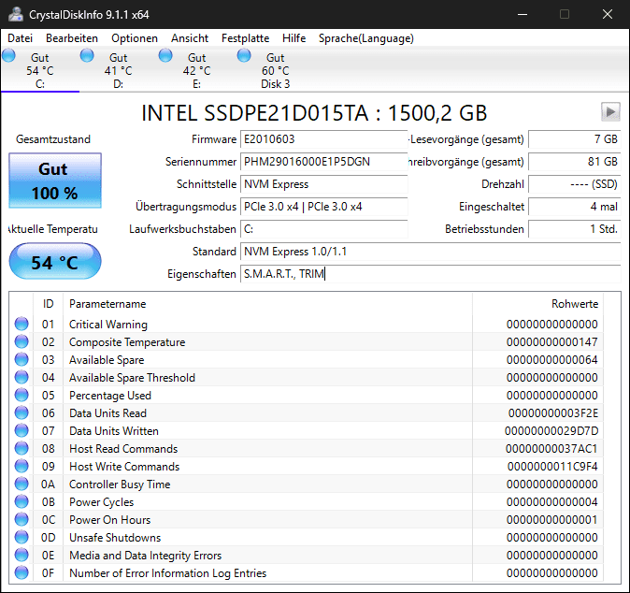Select the E: drive status orb
Viewport: 630px width, 593px height.
[165, 55]
